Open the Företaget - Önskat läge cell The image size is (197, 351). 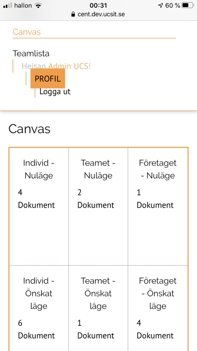coord(158,308)
